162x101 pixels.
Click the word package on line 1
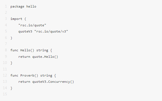[x=17, y=7]
